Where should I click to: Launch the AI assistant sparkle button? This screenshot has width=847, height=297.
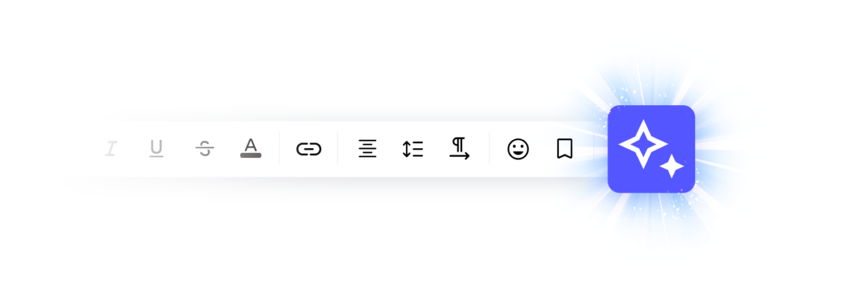point(651,149)
